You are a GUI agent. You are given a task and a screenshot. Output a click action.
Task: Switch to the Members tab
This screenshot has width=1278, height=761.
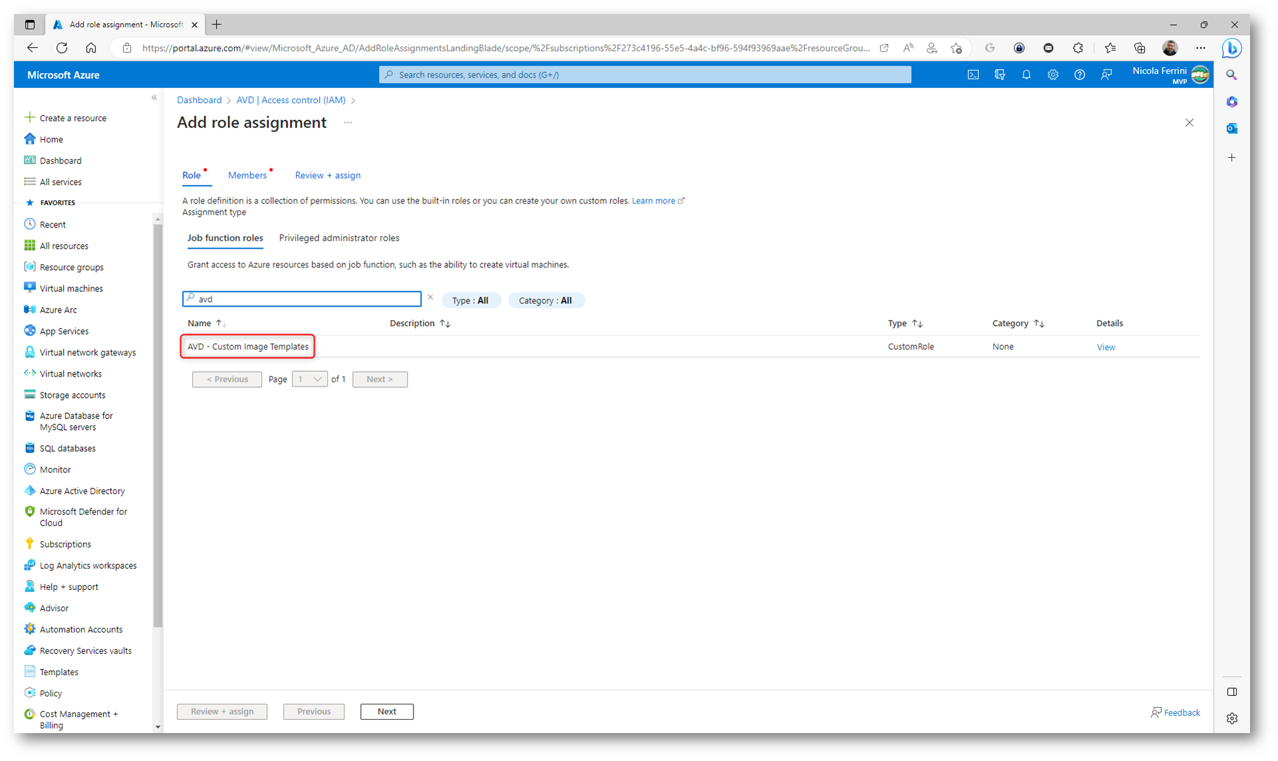pos(247,176)
